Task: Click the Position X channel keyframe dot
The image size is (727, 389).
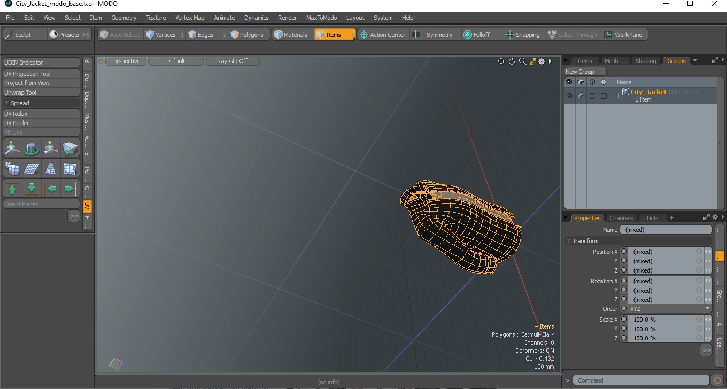Action: pyautogui.click(x=624, y=252)
